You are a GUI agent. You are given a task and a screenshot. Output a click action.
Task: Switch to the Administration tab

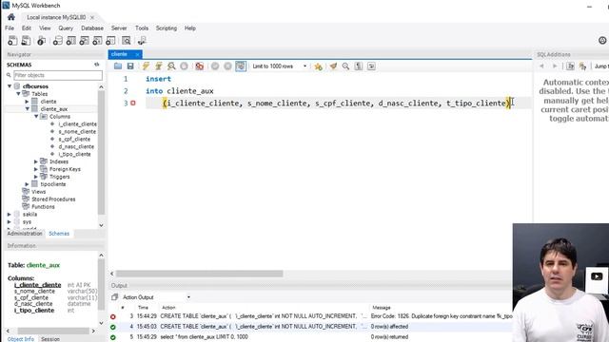[25, 234]
